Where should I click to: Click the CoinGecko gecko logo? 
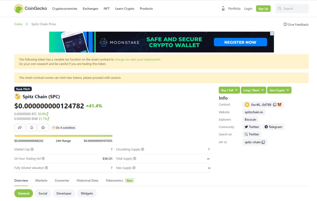point(19,9)
